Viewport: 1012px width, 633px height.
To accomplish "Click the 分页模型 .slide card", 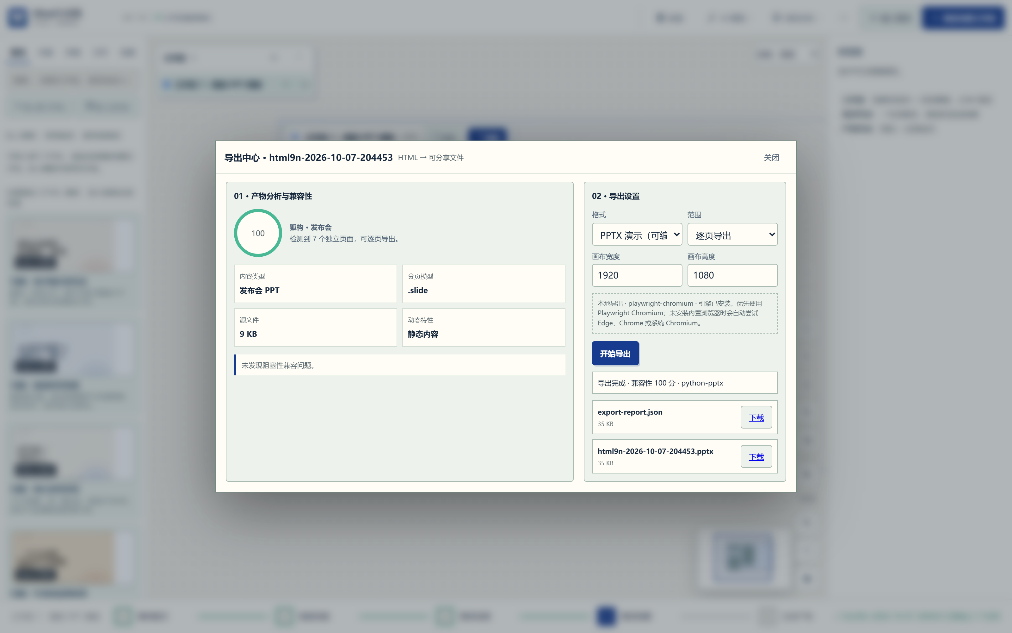I will click(x=484, y=284).
